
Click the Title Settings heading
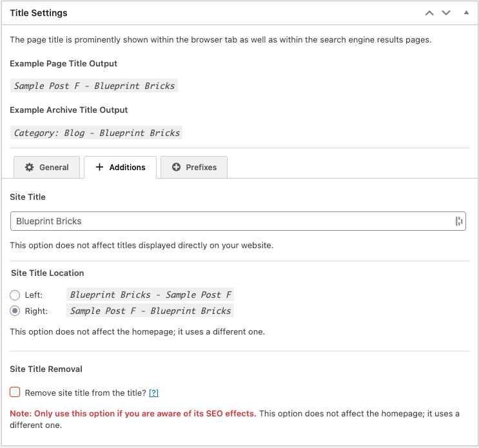tap(39, 13)
